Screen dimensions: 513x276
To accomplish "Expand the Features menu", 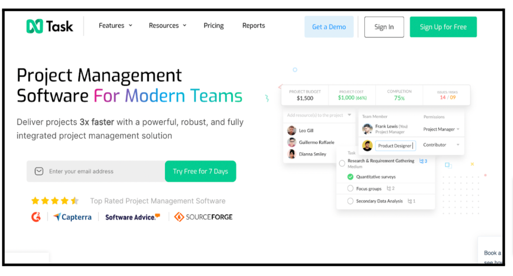I will pos(115,26).
